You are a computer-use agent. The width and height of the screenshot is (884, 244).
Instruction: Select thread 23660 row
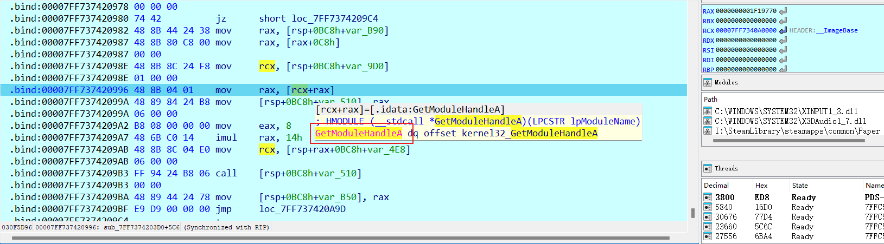(x=787, y=227)
